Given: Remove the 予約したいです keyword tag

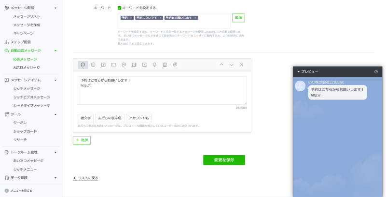Looking at the screenshot, I should point(160,18).
